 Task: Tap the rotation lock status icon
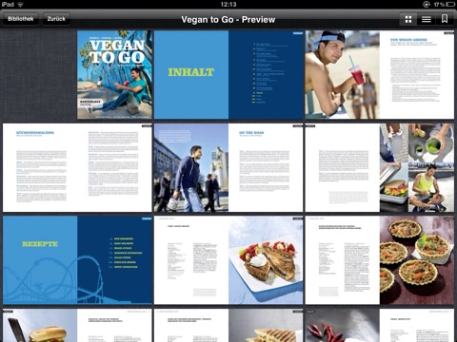click(427, 4)
